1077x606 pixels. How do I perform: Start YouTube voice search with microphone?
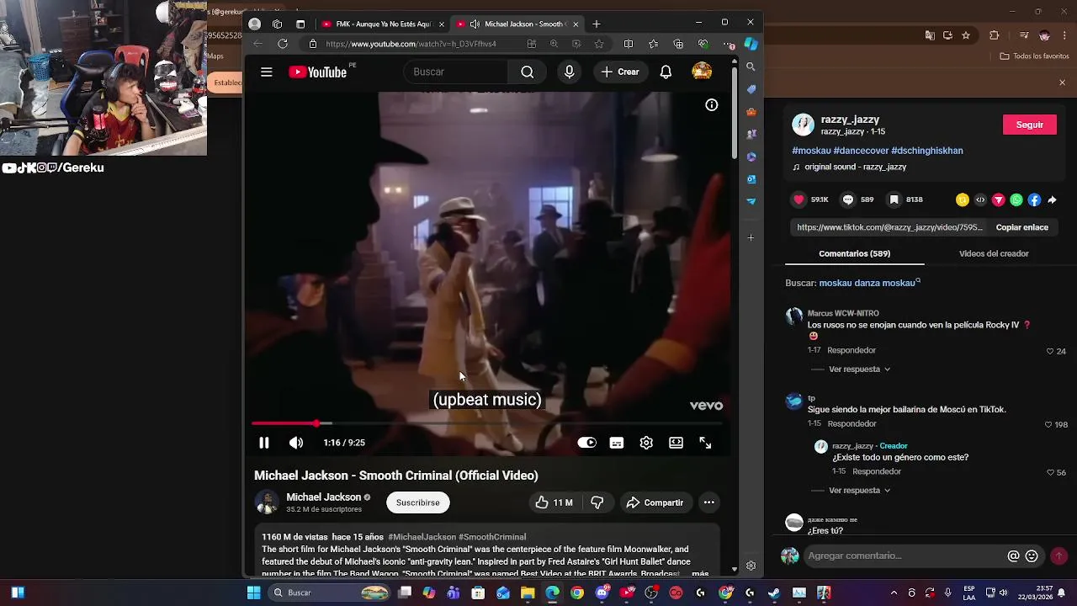(570, 72)
